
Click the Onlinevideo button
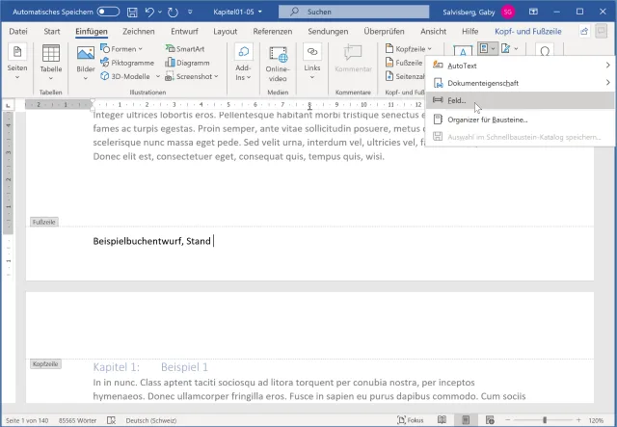(278, 63)
